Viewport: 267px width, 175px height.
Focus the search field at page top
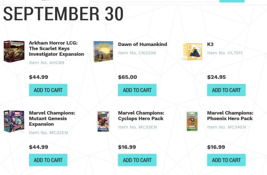coord(154,1)
